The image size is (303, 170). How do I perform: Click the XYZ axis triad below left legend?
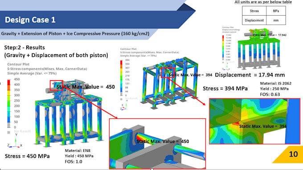[x=15, y=141]
